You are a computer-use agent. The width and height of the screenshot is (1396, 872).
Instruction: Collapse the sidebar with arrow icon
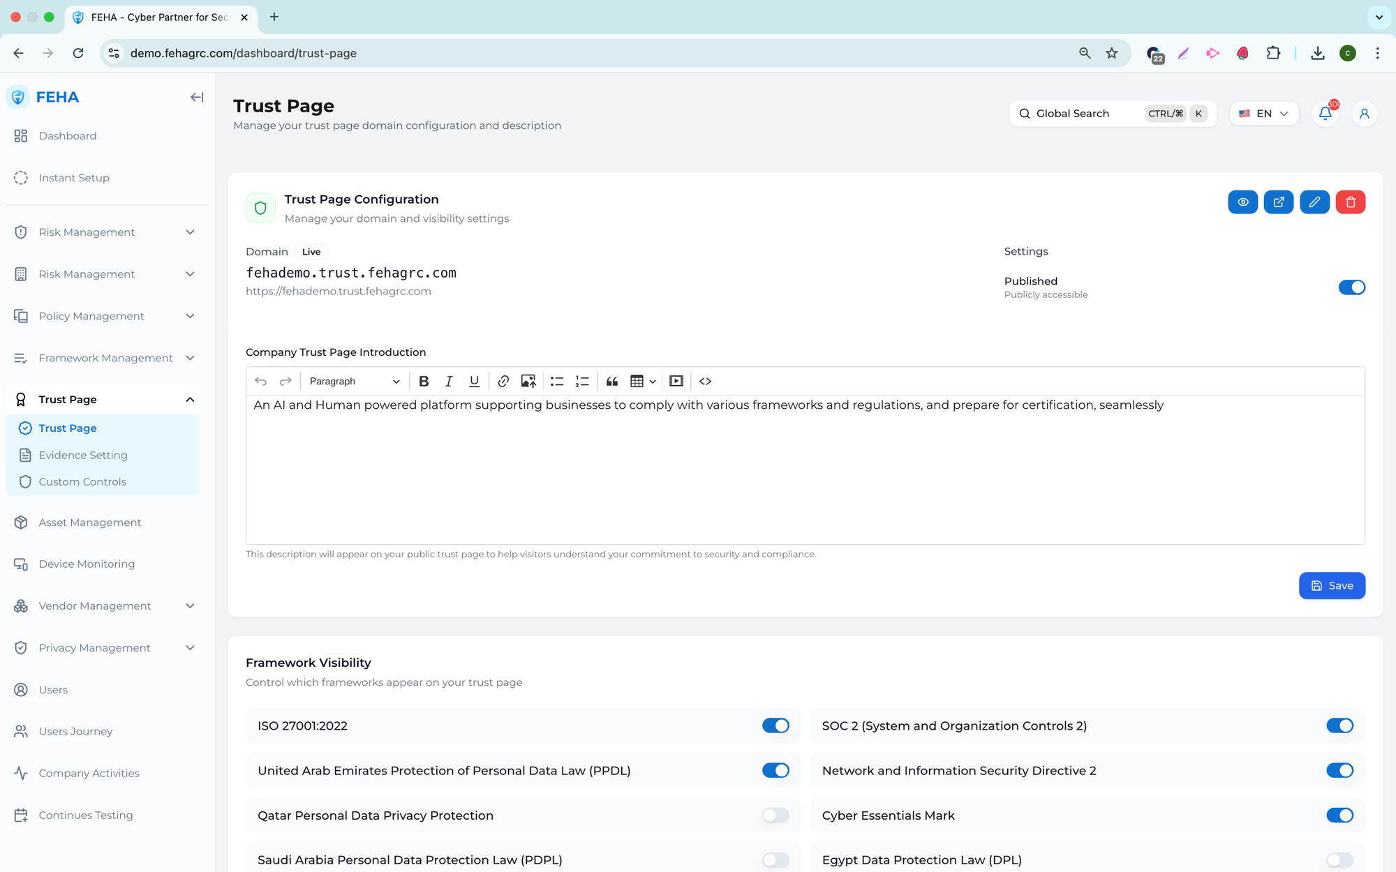(x=197, y=97)
